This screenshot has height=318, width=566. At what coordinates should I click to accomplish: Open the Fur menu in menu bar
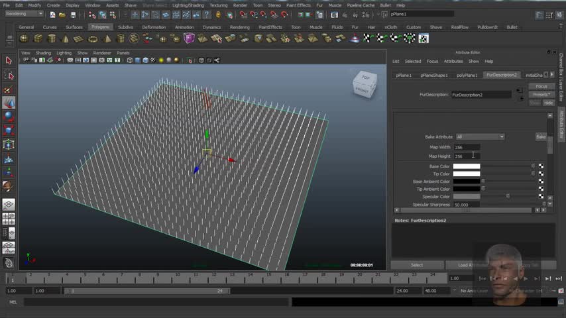(319, 5)
